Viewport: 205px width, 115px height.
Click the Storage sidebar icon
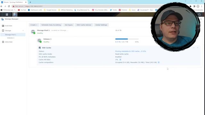coord(3,31)
